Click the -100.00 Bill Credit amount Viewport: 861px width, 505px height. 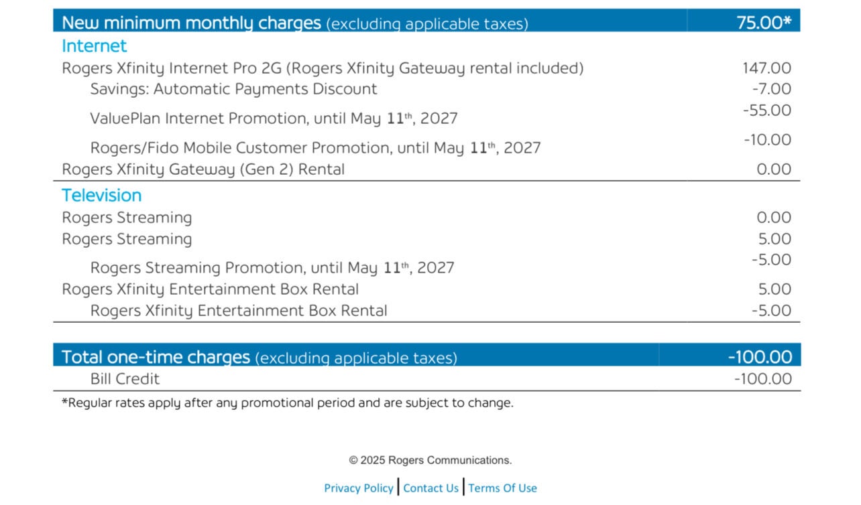coord(762,379)
